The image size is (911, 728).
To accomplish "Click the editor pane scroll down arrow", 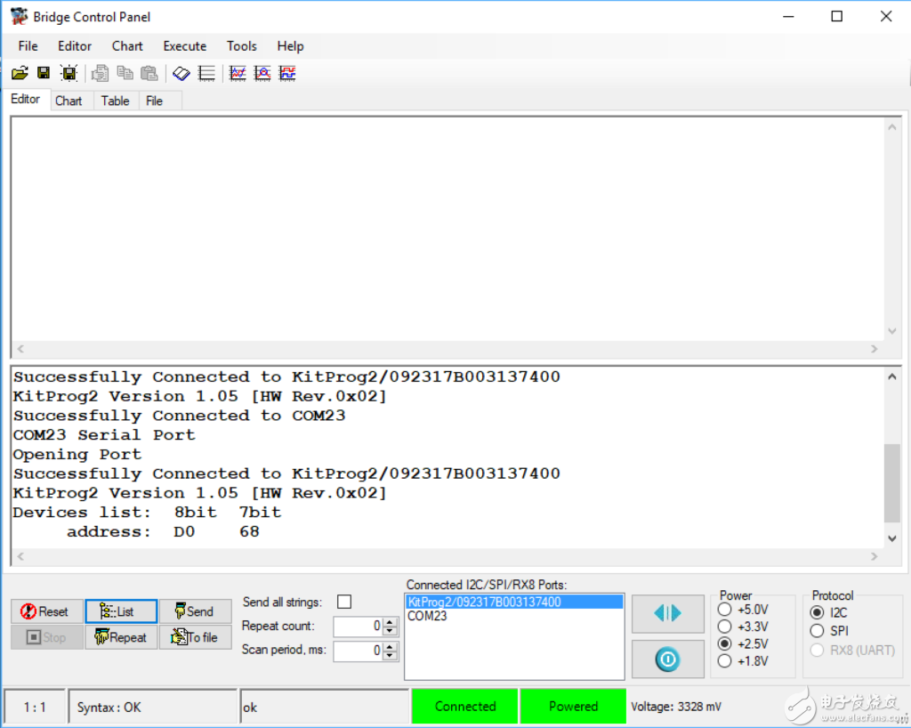I will click(891, 331).
